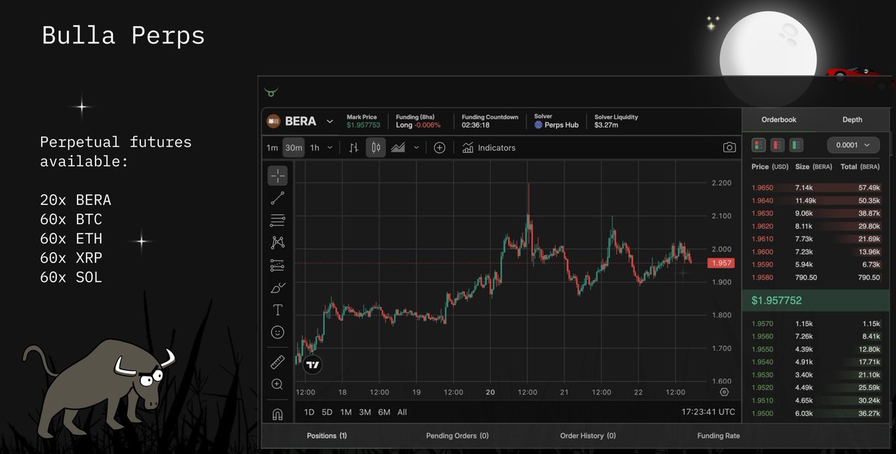This screenshot has height=454, width=896.
Task: Click the bid row priced 1.9570
Action: click(x=816, y=323)
